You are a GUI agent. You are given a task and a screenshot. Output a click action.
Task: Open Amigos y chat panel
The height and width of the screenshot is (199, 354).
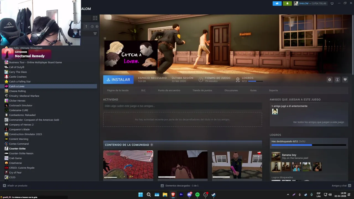(x=341, y=186)
